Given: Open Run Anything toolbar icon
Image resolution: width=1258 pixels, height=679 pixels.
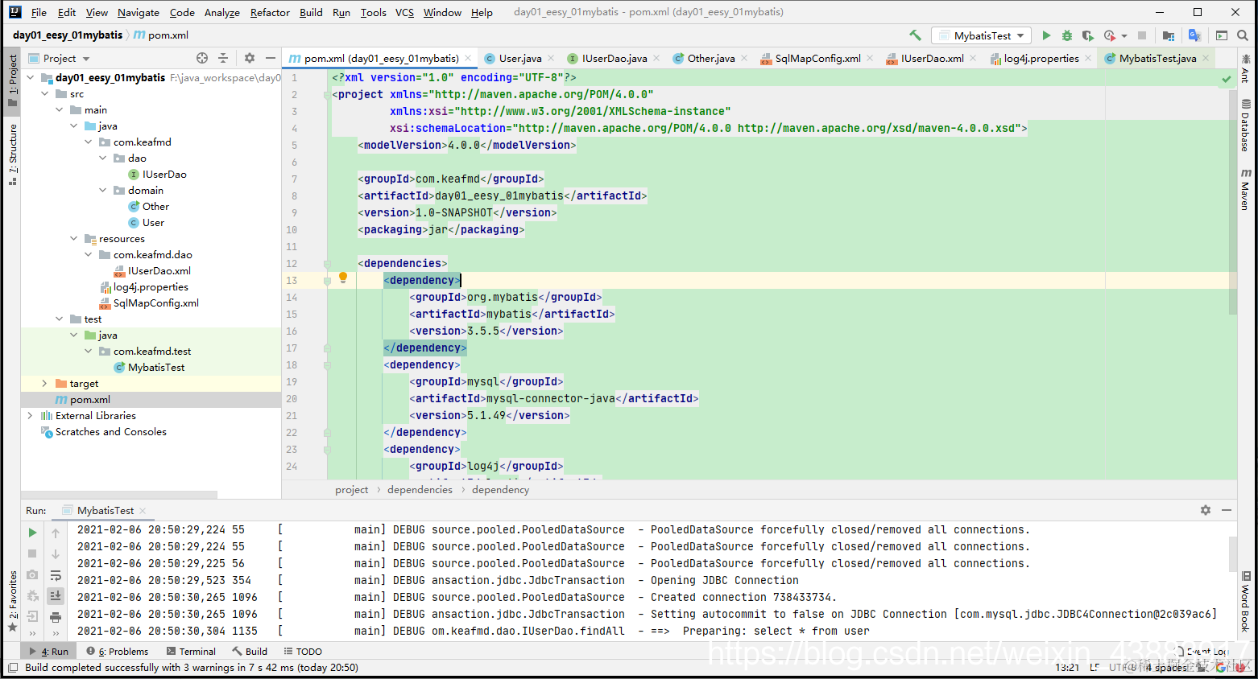Looking at the screenshot, I should tap(1222, 35).
